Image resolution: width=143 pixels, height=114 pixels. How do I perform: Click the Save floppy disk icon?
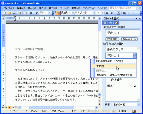[14, 13]
